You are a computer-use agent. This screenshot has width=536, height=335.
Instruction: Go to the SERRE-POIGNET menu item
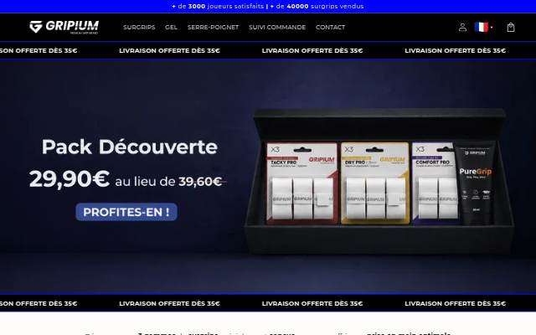pyautogui.click(x=213, y=27)
